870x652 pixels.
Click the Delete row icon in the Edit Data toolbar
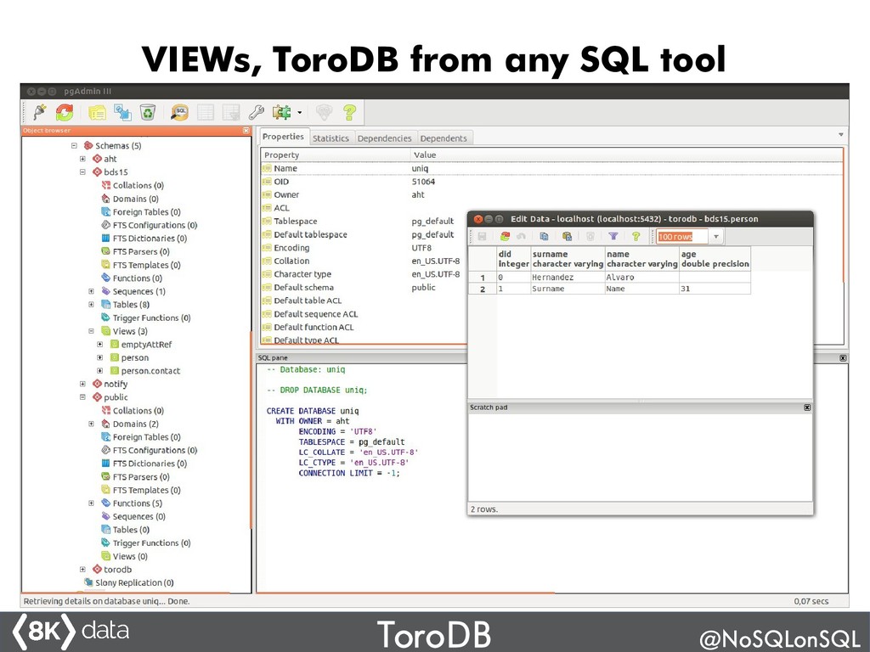coord(590,237)
